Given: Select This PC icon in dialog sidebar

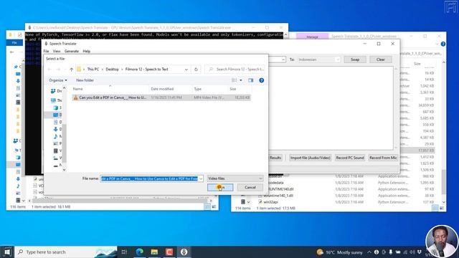Looking at the screenshot, I should tap(53, 100).
